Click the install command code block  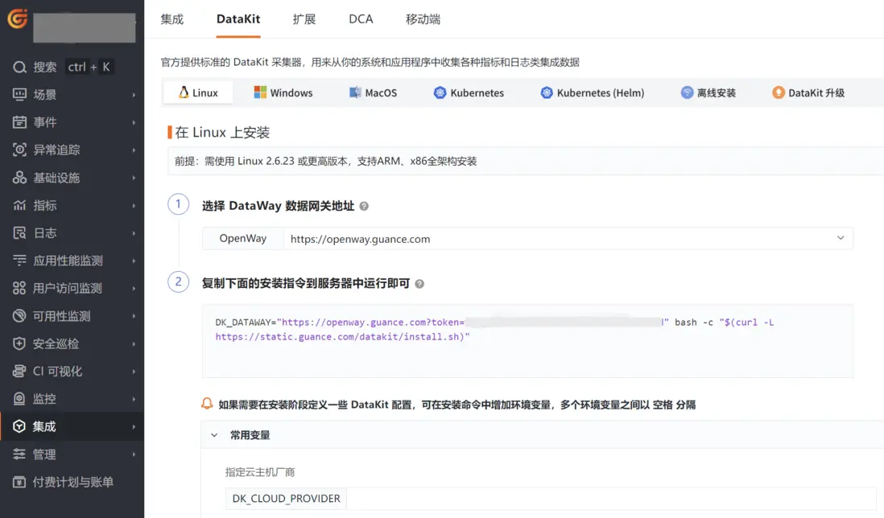point(527,341)
